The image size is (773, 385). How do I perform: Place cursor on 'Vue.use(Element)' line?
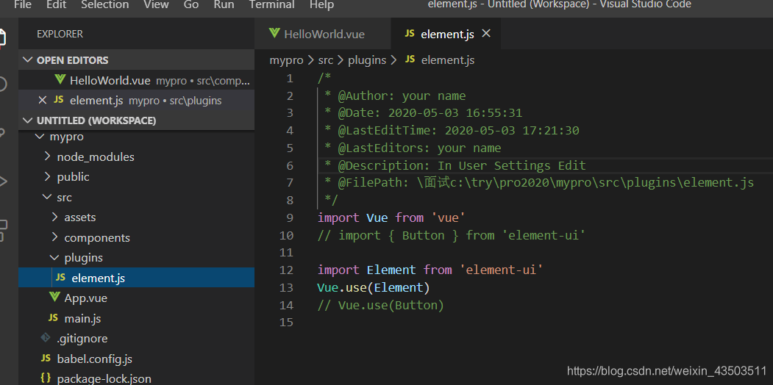(374, 287)
